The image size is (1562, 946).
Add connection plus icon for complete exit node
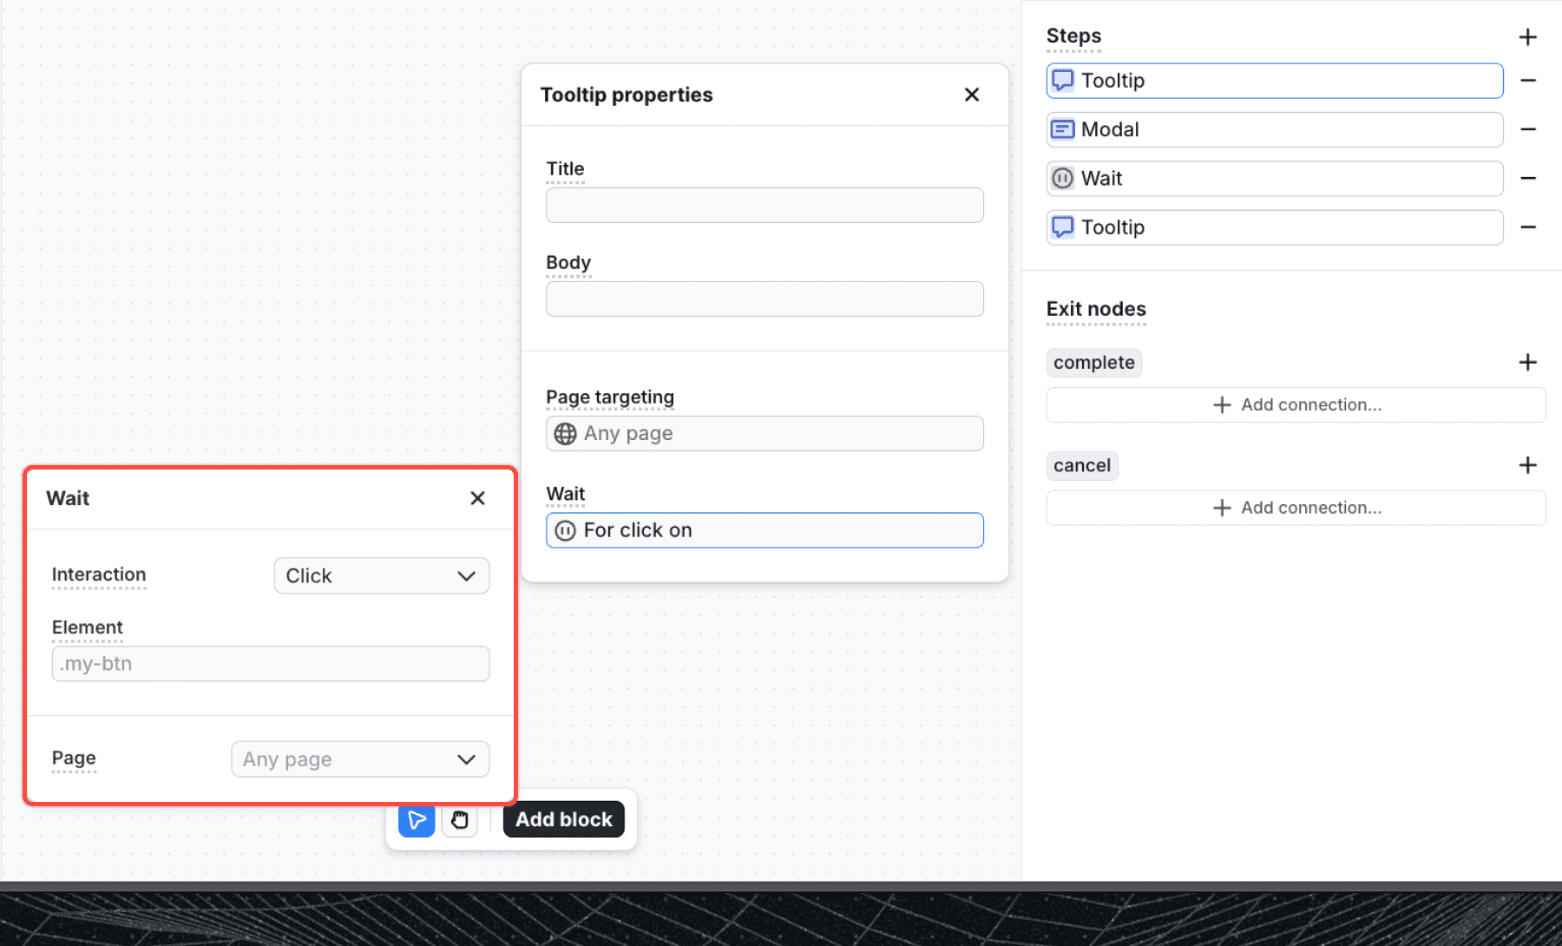(x=1527, y=362)
